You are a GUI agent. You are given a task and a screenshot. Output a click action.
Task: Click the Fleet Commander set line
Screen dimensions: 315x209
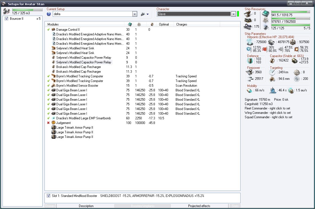267,108
